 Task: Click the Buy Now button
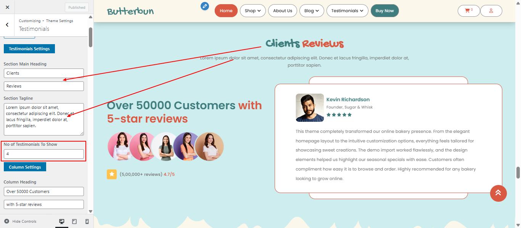(384, 11)
